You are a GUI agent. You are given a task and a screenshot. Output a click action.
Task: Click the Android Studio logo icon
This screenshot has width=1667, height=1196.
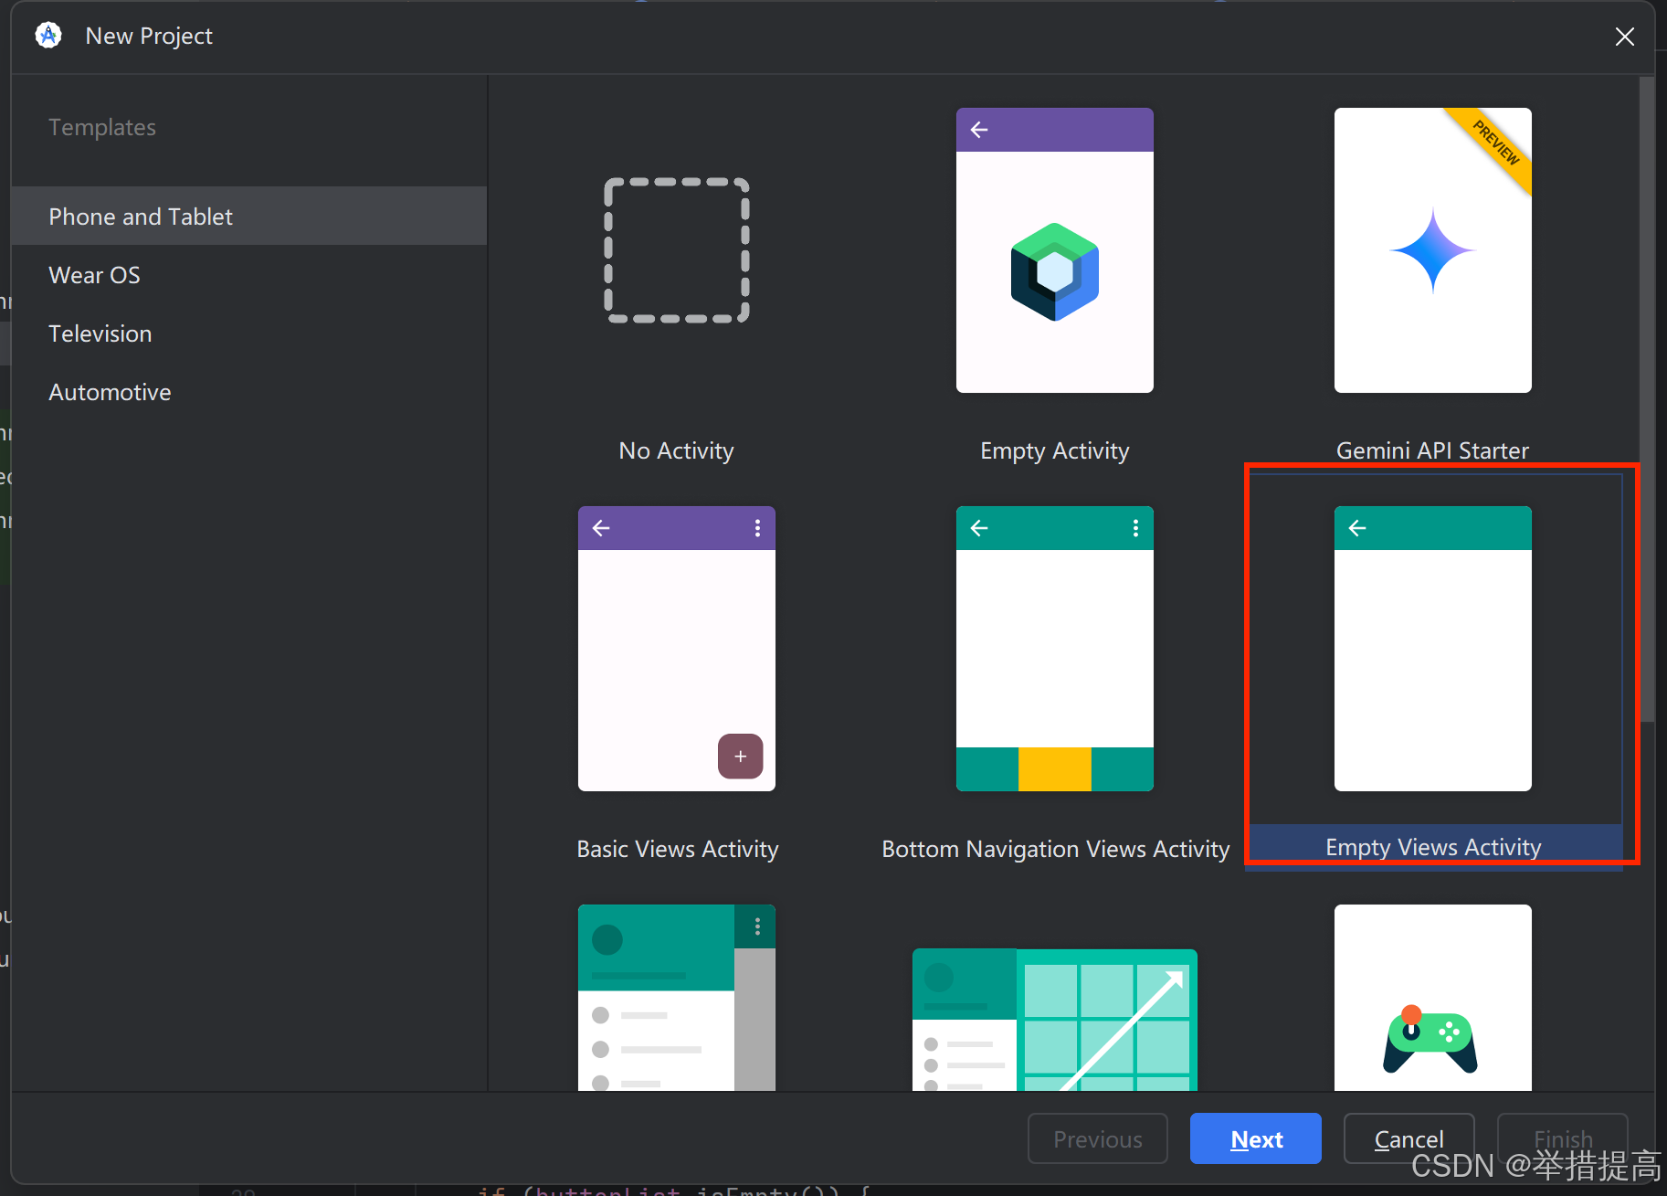click(x=47, y=35)
